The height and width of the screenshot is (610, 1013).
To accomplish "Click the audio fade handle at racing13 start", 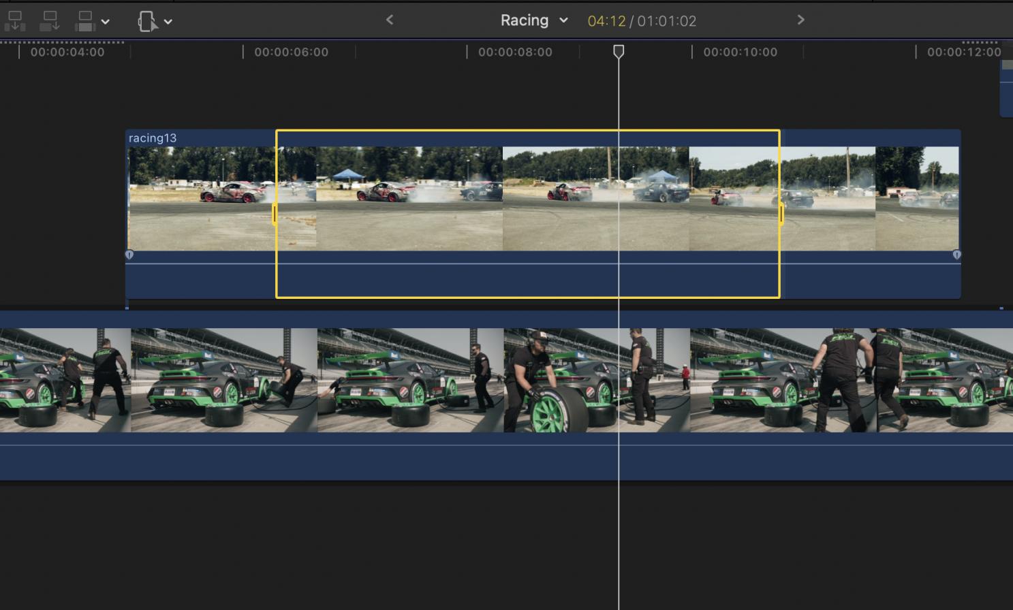I will tap(129, 255).
